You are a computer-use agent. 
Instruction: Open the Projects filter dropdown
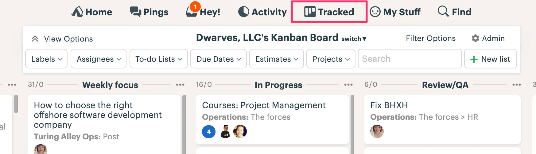click(331, 59)
